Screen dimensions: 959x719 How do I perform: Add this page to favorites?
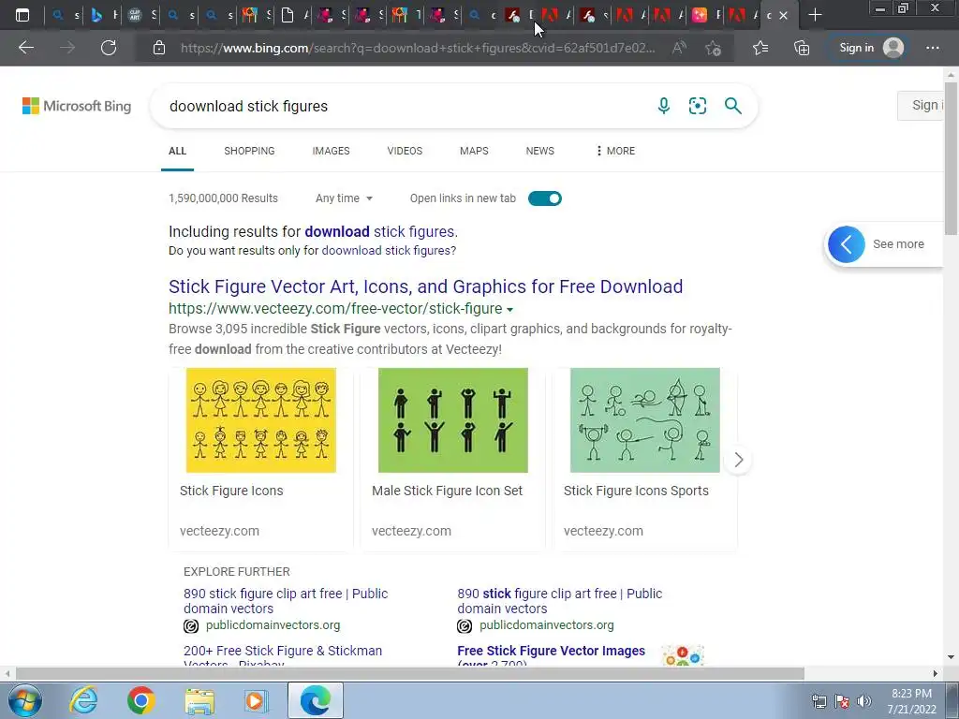pyautogui.click(x=713, y=48)
